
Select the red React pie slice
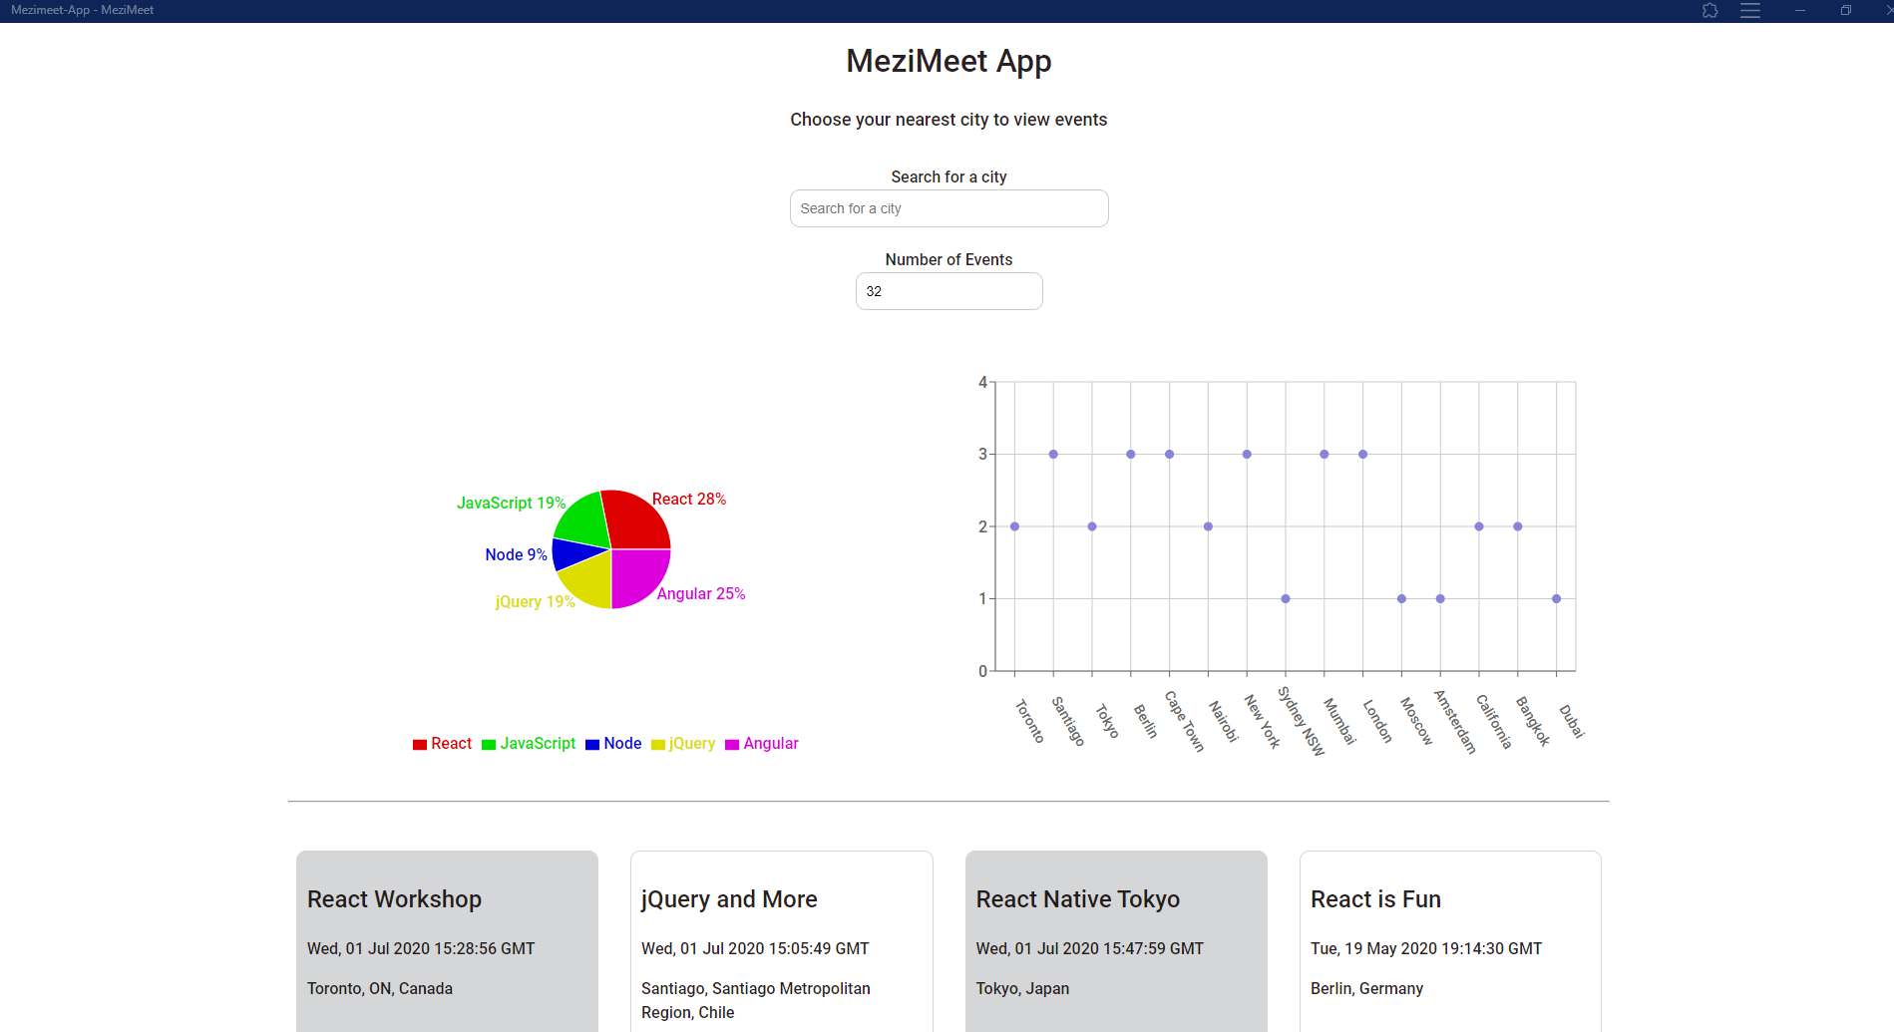[x=638, y=519]
